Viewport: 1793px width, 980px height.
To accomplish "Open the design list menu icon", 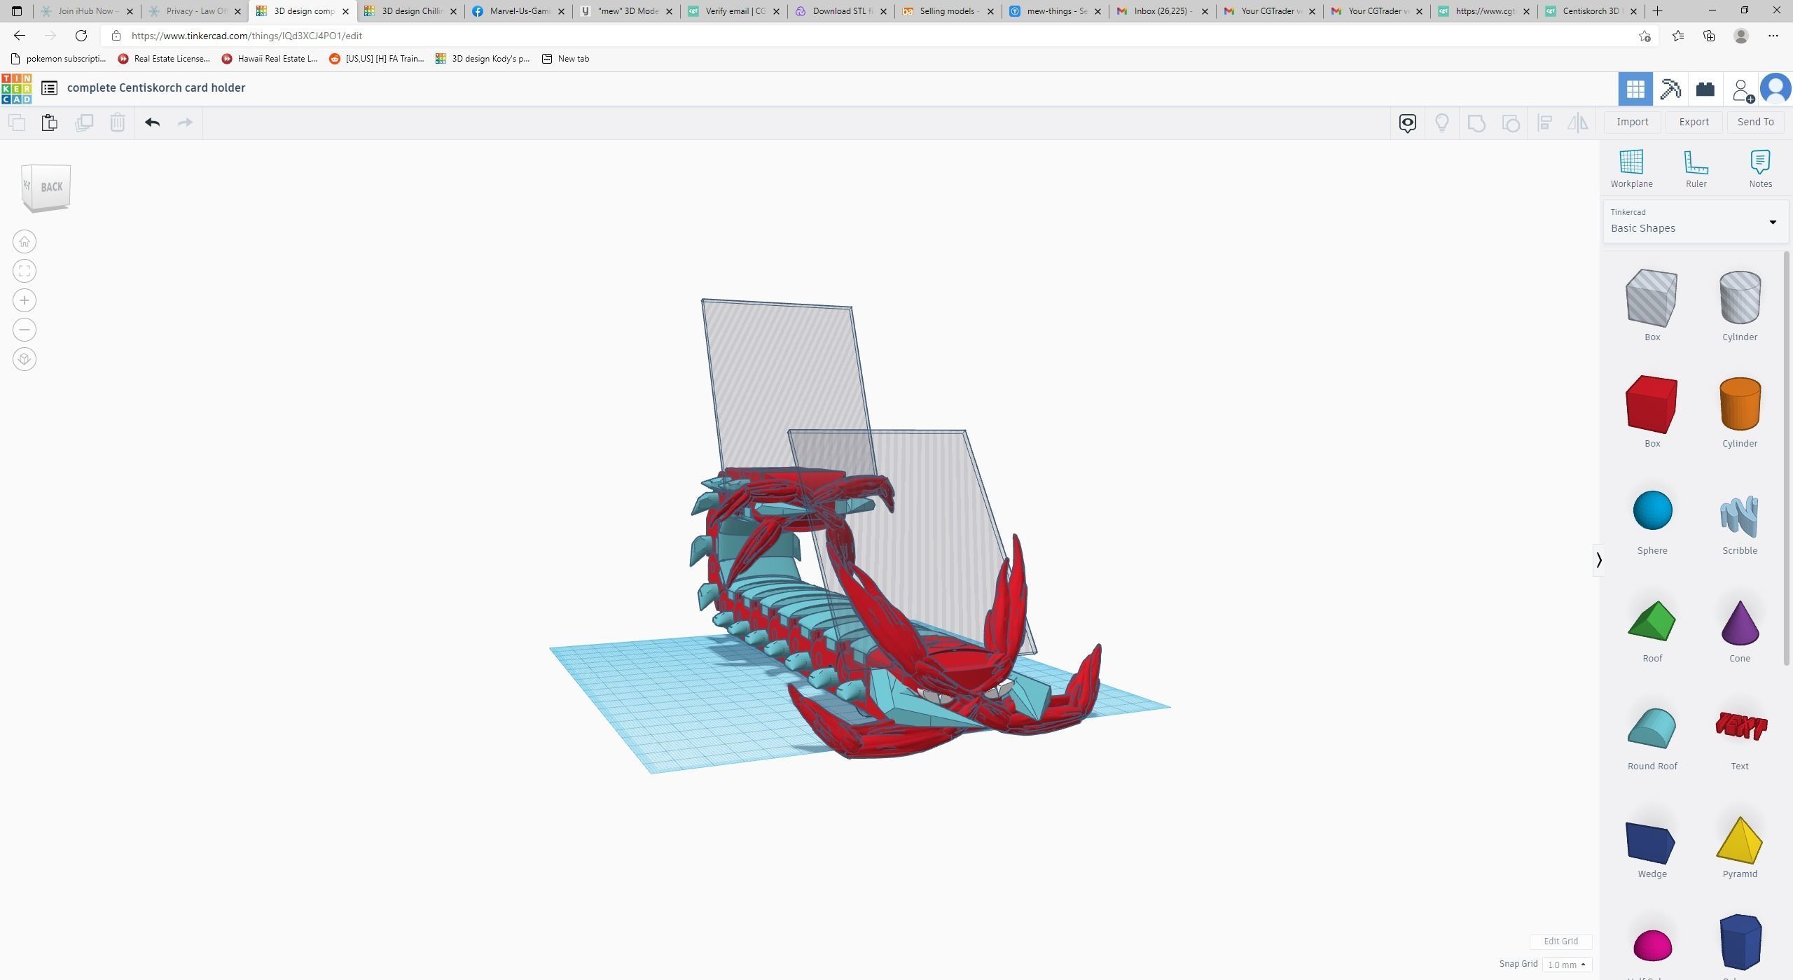I will point(49,88).
